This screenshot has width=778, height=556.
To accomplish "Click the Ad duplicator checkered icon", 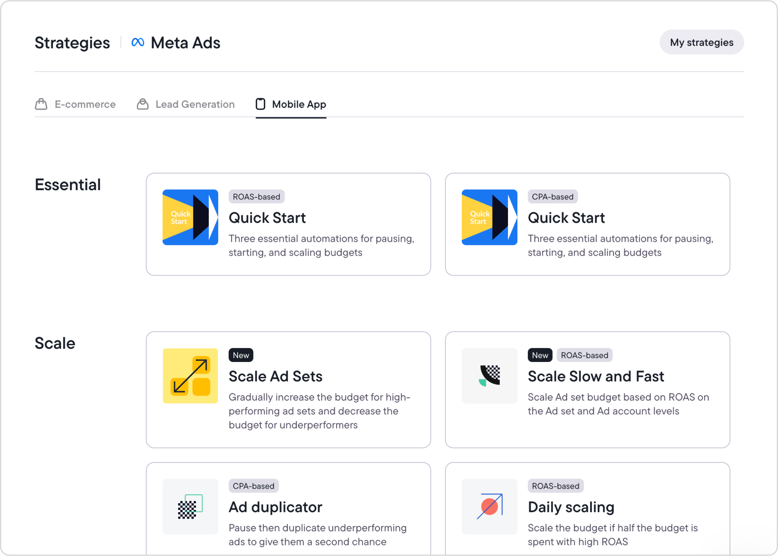I will [x=190, y=507].
